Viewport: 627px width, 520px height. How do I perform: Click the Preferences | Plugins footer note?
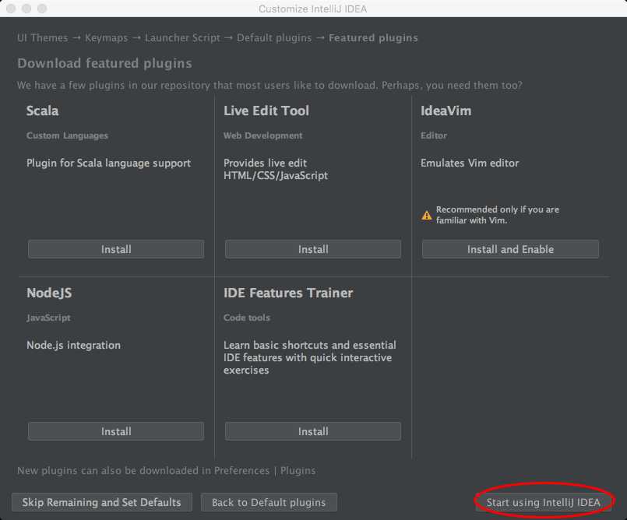pos(167,471)
